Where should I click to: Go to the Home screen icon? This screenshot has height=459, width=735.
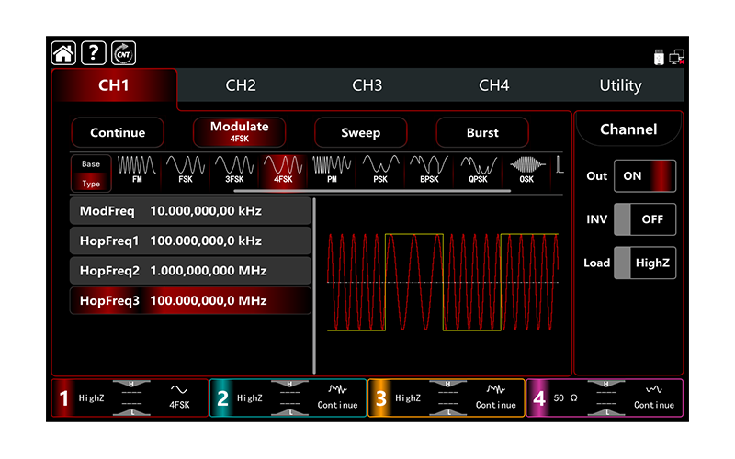pos(63,53)
